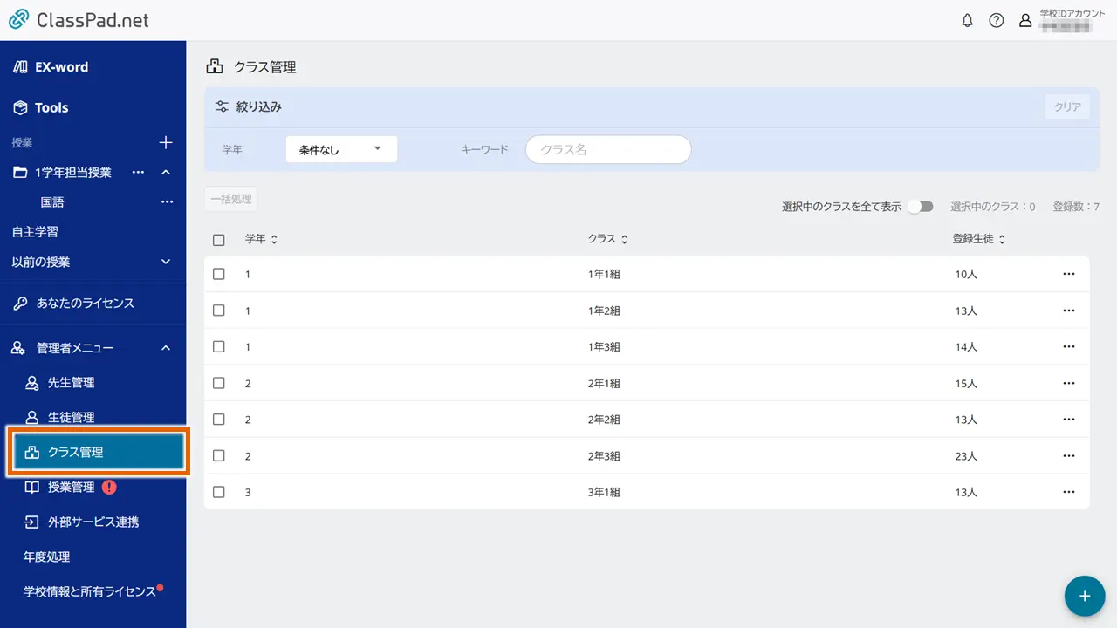Screen dimensions: 1117x628
Task: Click the クリア button in filter panel
Action: (1066, 107)
